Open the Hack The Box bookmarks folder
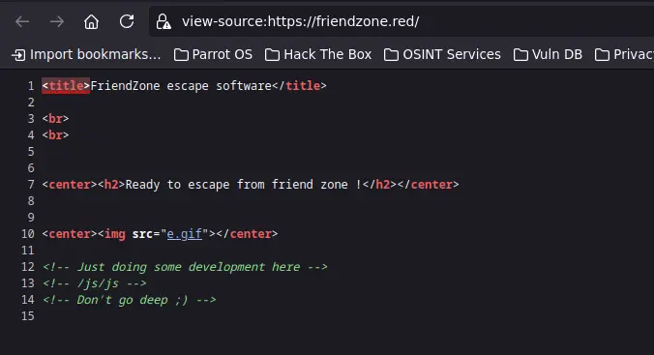The image size is (654, 355). tap(318, 54)
